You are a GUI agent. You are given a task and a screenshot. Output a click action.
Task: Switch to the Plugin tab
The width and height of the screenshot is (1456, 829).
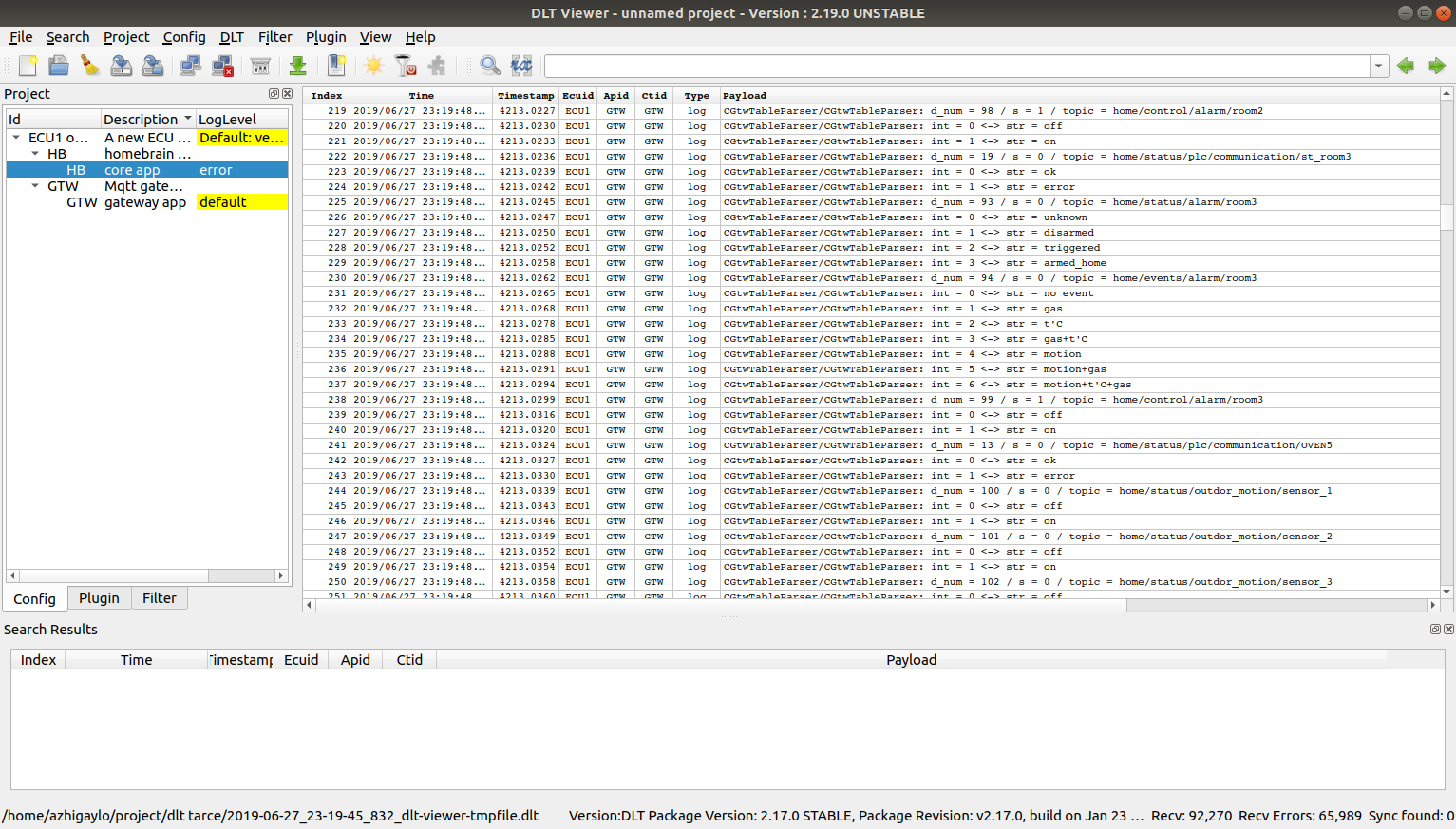tap(99, 598)
